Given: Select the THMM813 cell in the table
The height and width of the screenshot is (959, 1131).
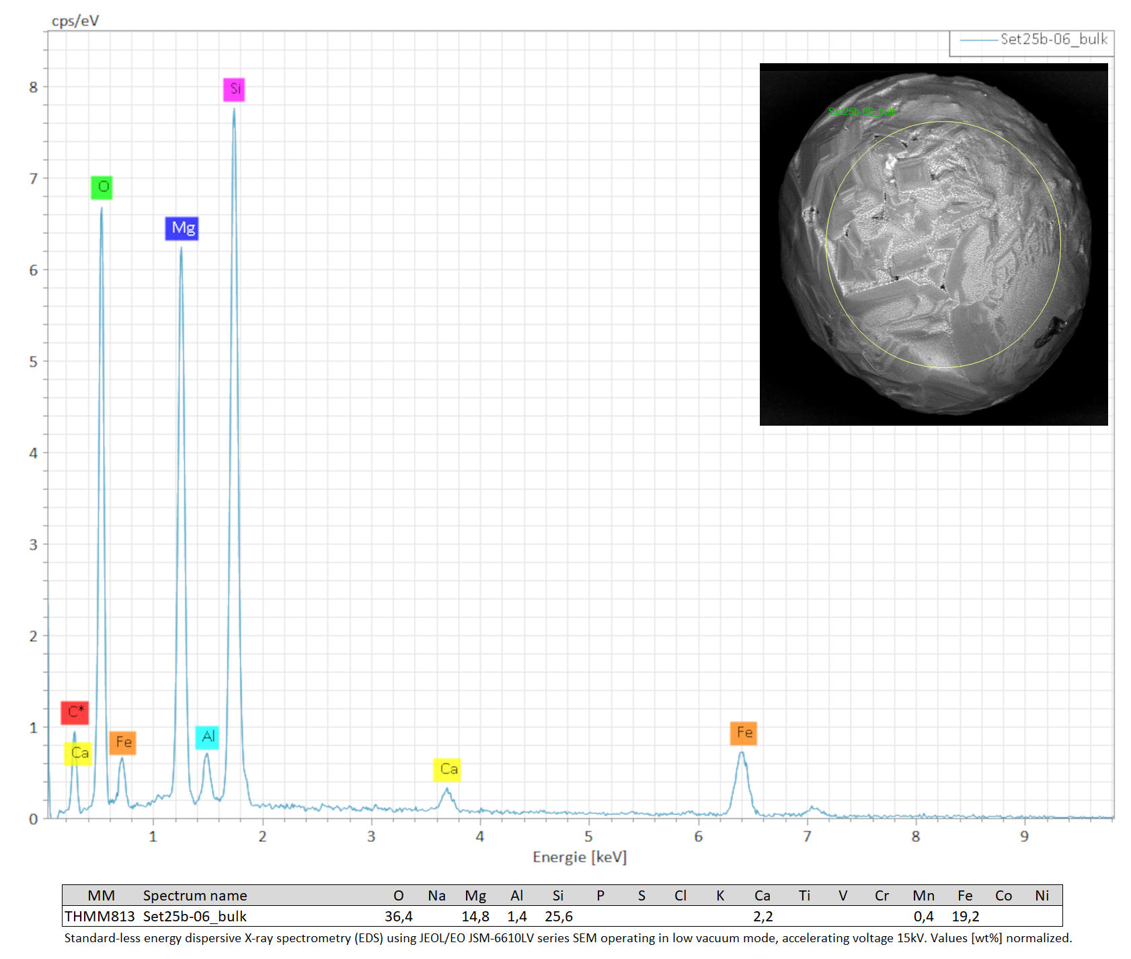Looking at the screenshot, I should coord(100,917).
